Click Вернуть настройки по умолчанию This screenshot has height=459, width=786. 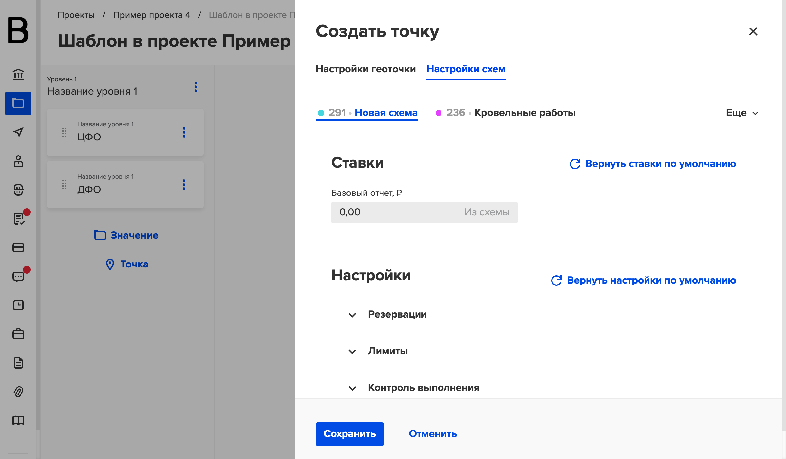644,280
